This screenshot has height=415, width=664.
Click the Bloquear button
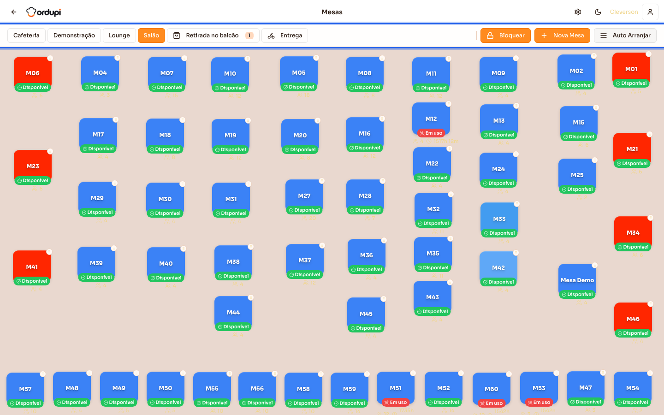[505, 36]
